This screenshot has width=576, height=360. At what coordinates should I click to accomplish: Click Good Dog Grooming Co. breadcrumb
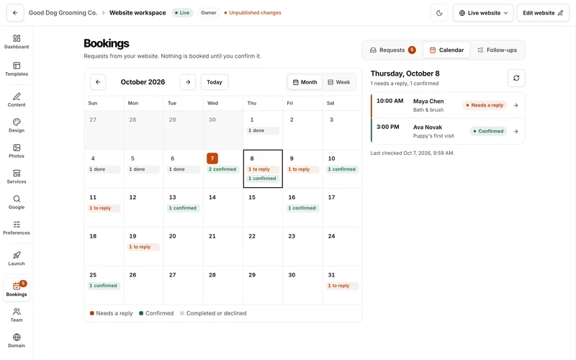pyautogui.click(x=63, y=13)
